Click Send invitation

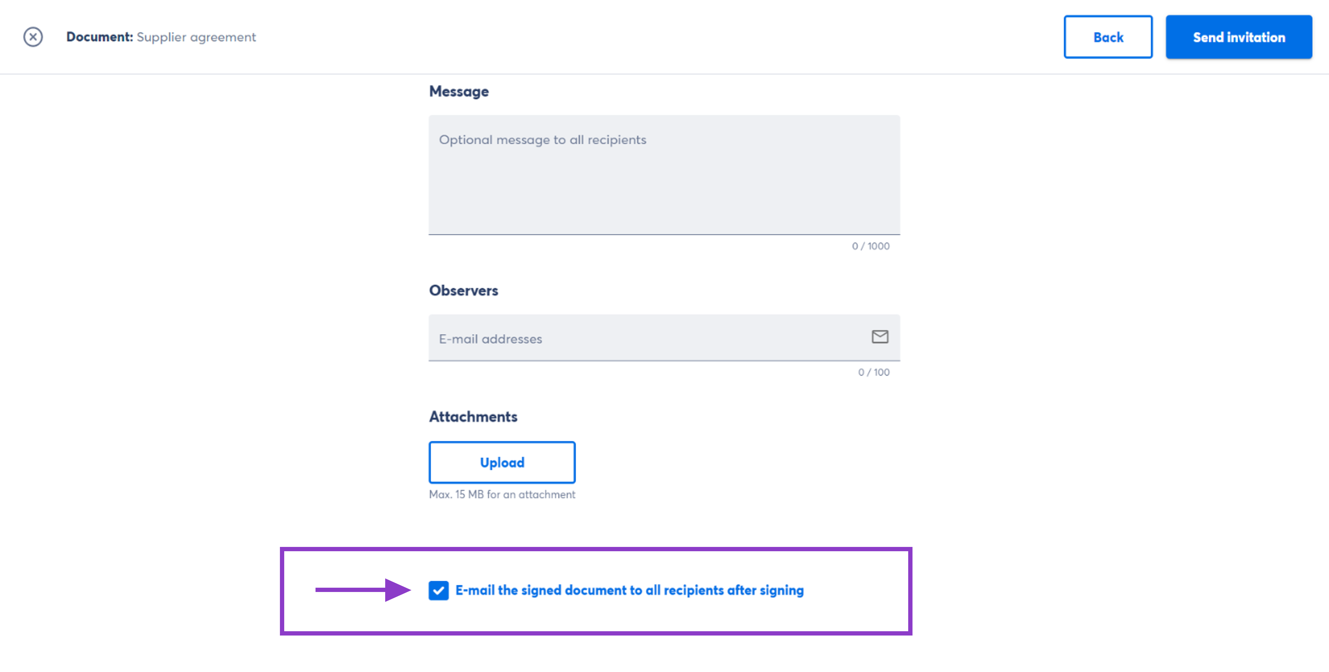[1239, 36]
